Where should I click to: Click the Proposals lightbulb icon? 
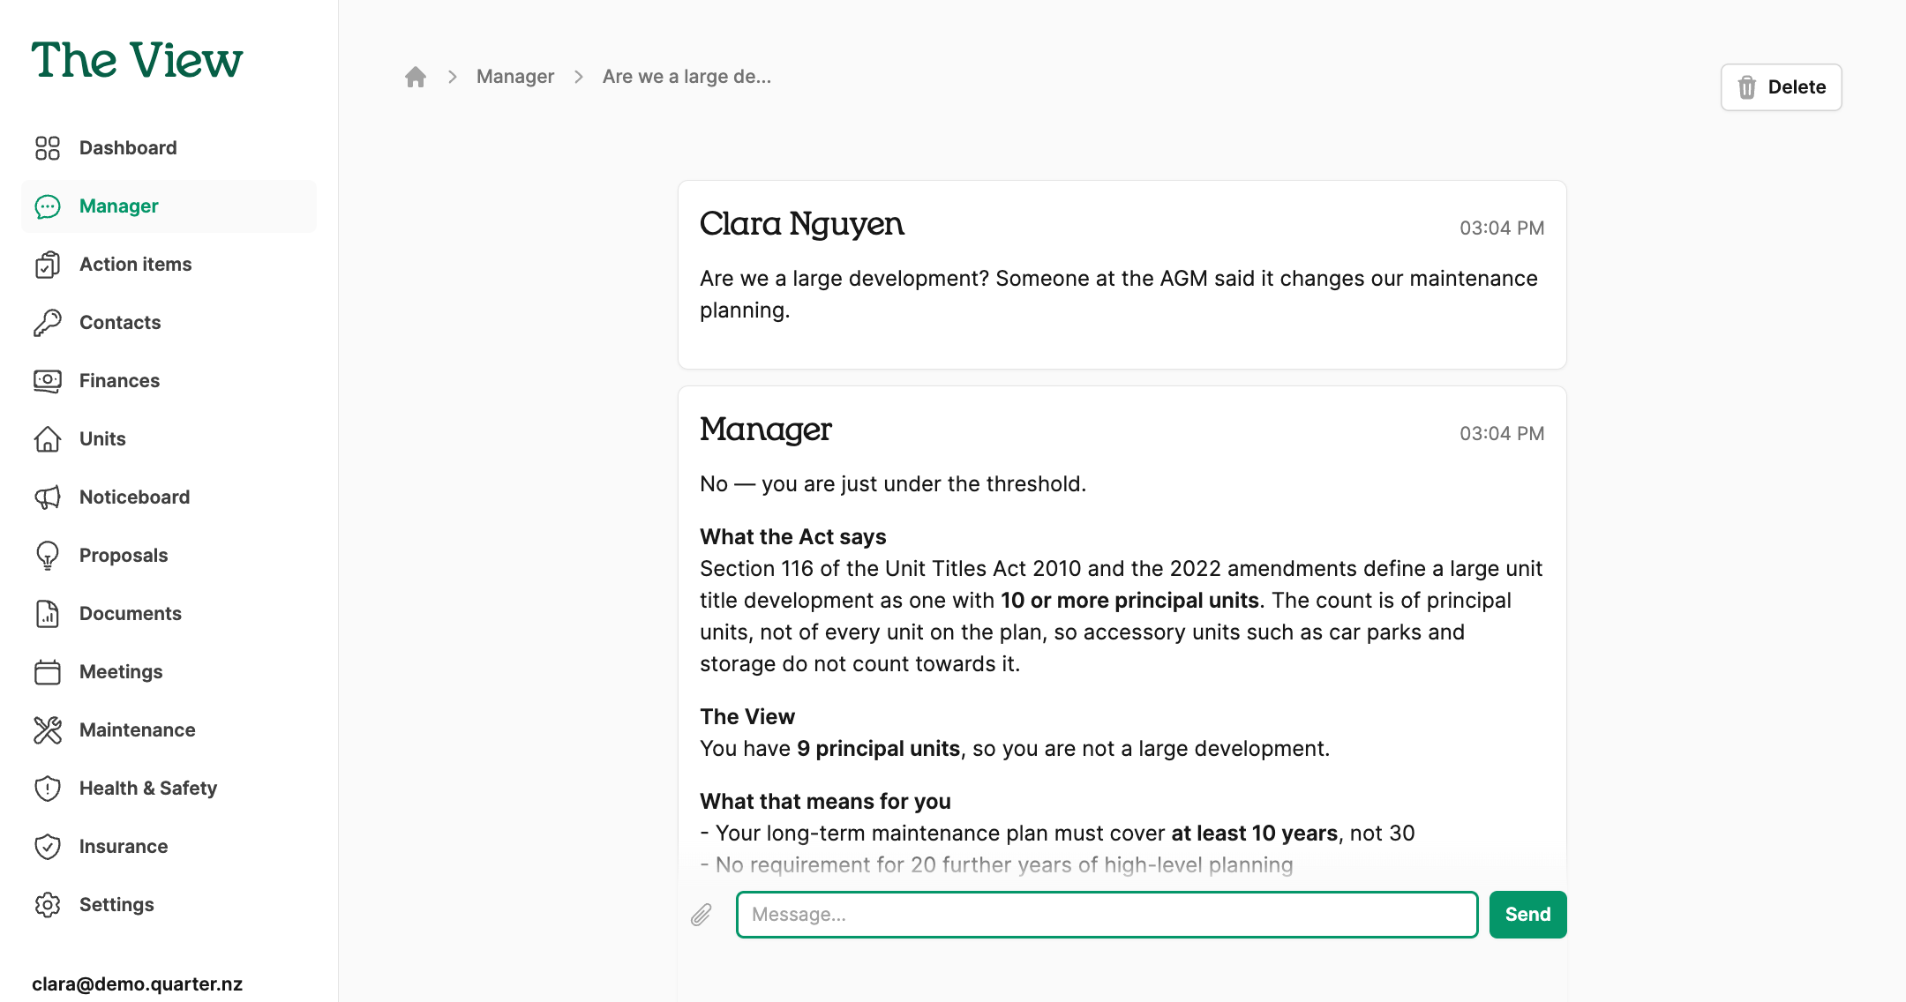point(48,556)
